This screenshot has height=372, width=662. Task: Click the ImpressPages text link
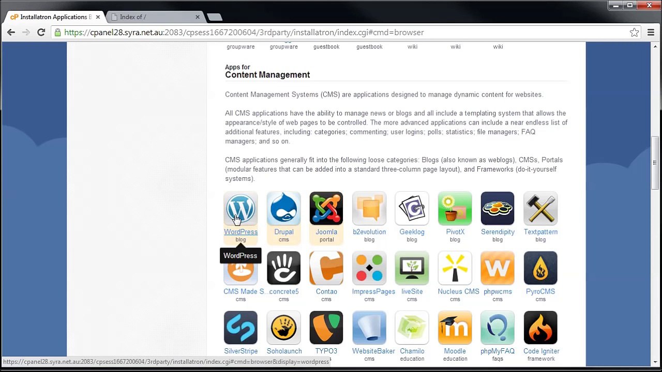[x=373, y=291]
